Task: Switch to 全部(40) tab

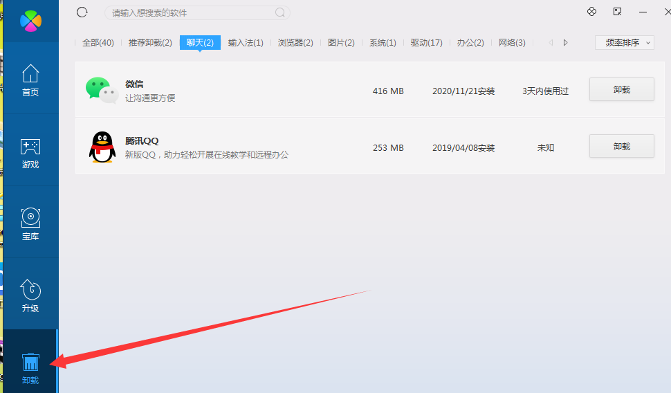Action: (98, 42)
